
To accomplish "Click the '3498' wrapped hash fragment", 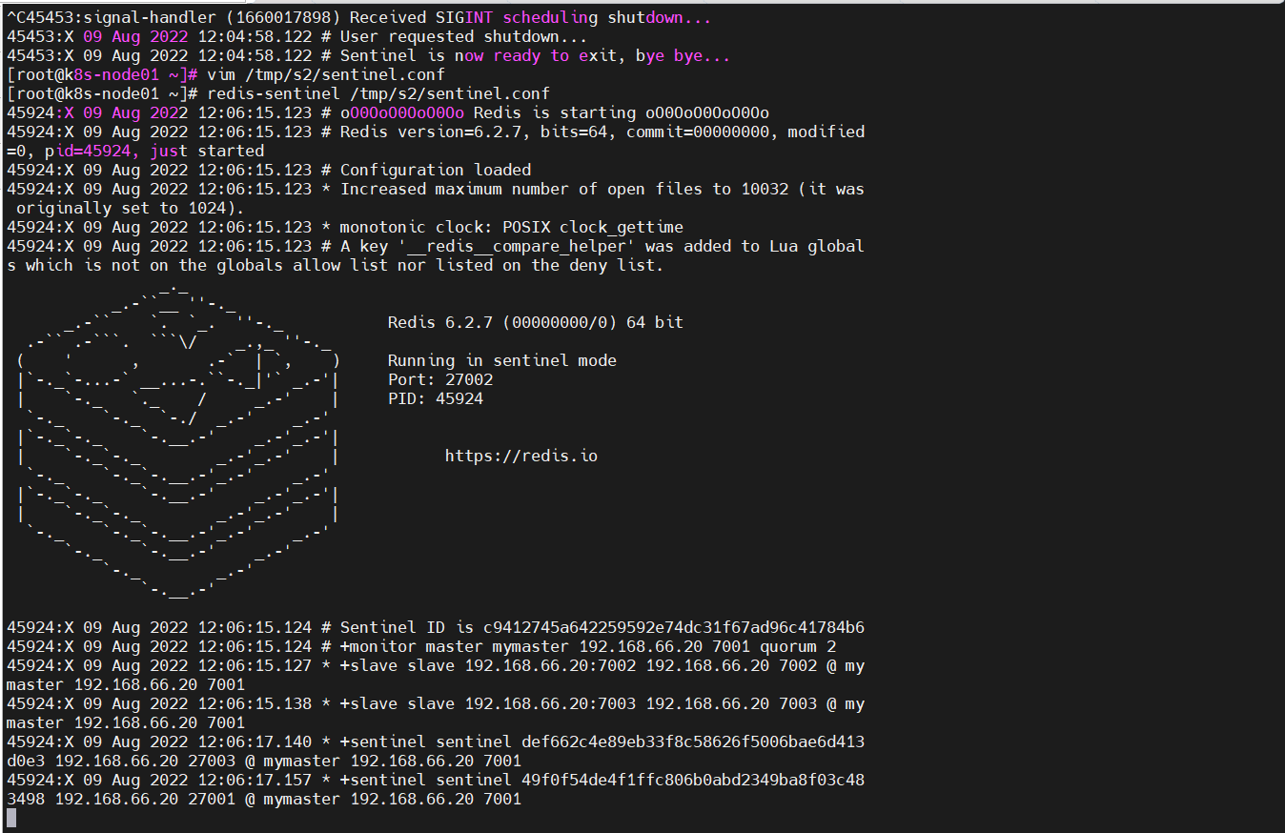I will click(26, 799).
